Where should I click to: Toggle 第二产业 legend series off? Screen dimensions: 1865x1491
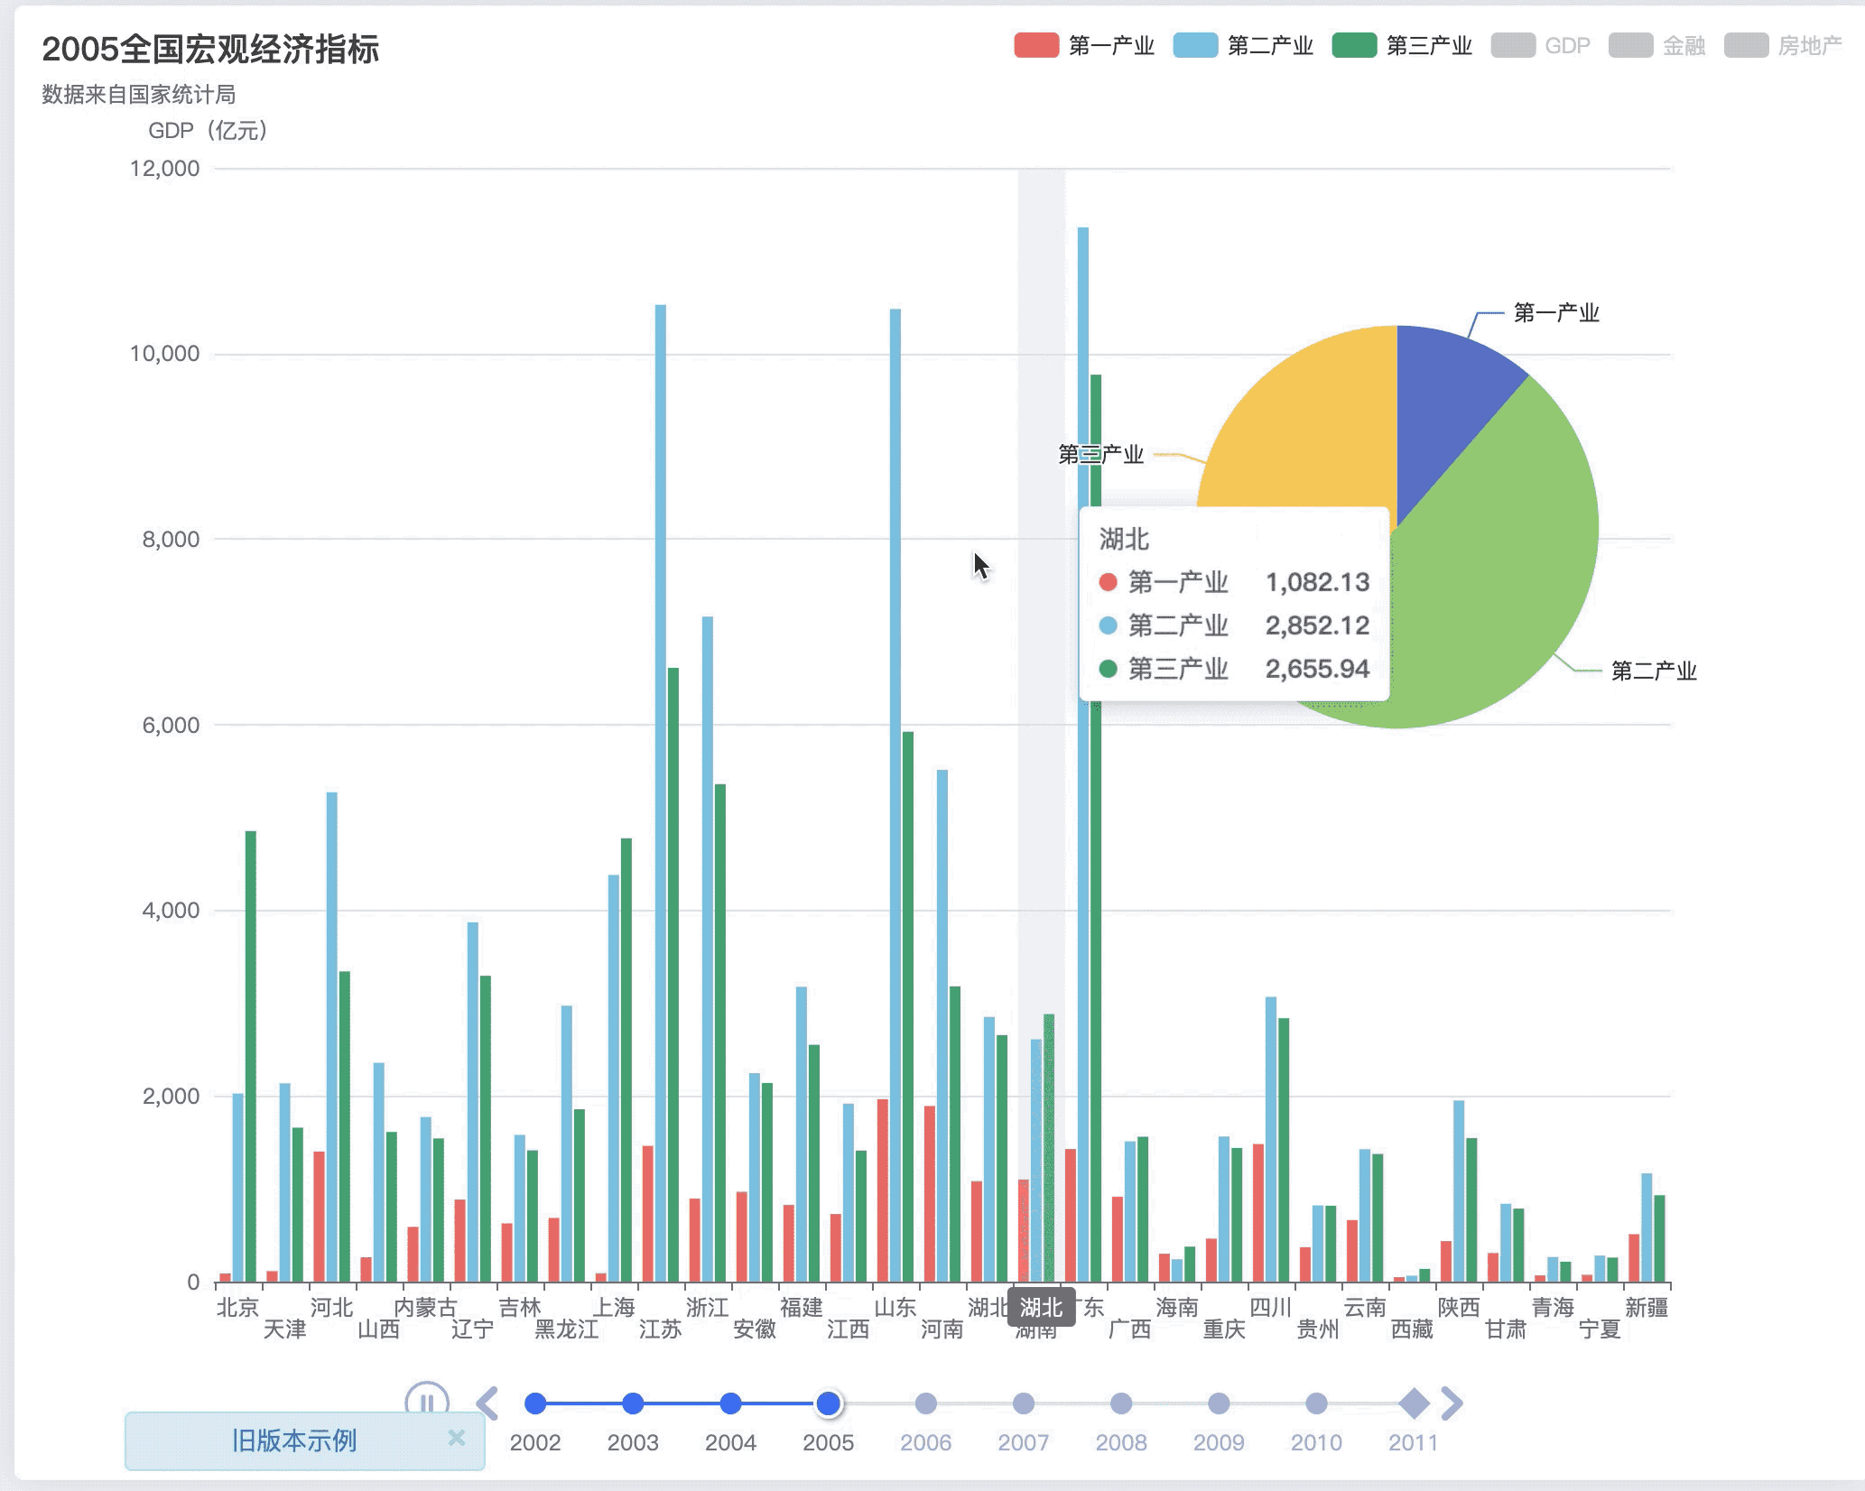tap(1243, 45)
